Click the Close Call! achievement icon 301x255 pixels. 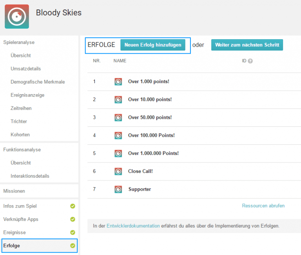pos(118,171)
